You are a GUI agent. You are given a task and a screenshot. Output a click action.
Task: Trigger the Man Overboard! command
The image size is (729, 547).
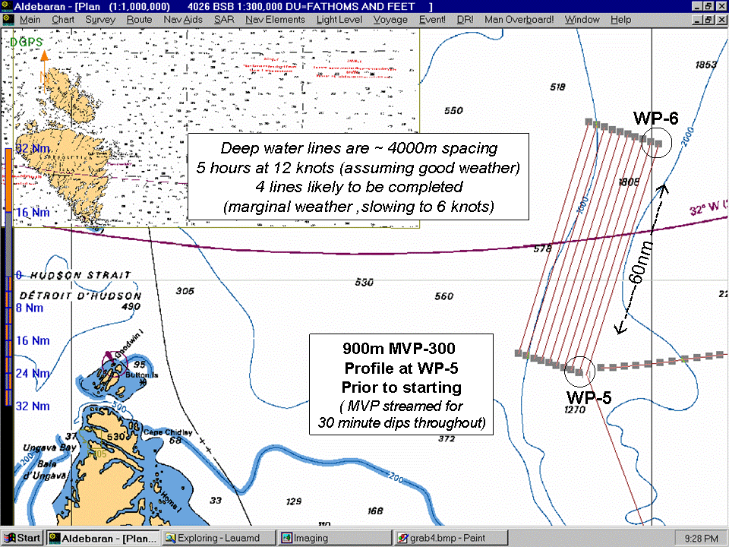point(519,19)
